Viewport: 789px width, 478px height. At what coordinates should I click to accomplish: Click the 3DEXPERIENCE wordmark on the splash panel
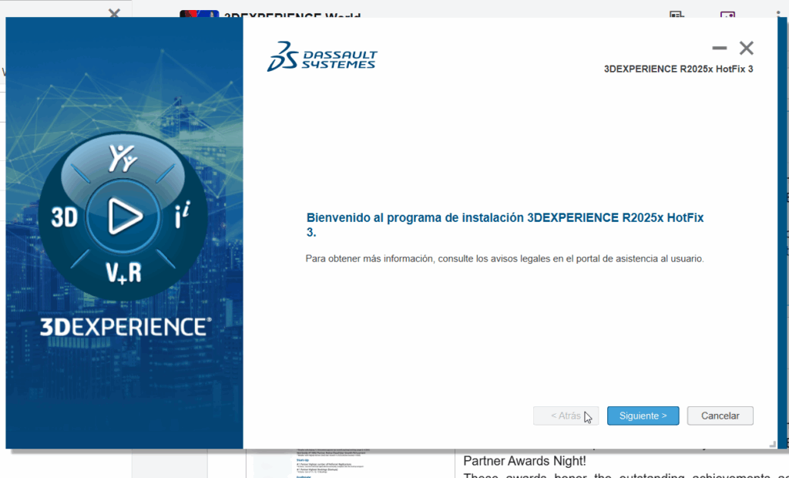click(126, 326)
